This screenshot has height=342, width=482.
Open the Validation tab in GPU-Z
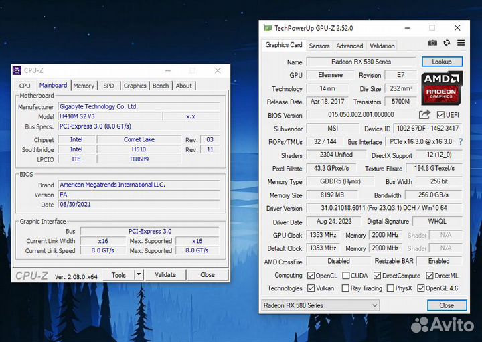[382, 46]
